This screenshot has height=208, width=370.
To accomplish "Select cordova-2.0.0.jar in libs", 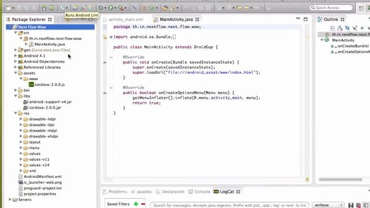I will click(x=42, y=107).
